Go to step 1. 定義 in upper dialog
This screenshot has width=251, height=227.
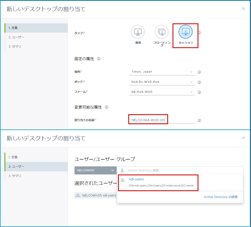coord(36,28)
